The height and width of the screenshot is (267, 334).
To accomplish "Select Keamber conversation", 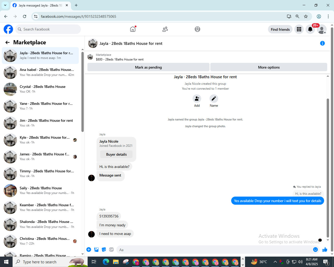I will (40, 208).
